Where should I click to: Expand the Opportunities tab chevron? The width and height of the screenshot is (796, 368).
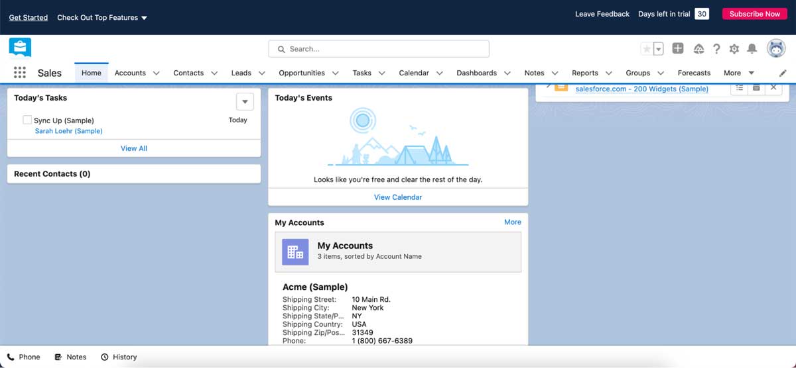(x=335, y=73)
